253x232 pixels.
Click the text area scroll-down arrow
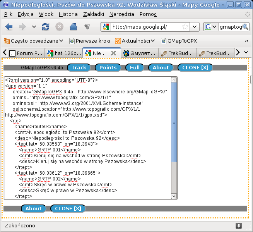pos(174,196)
